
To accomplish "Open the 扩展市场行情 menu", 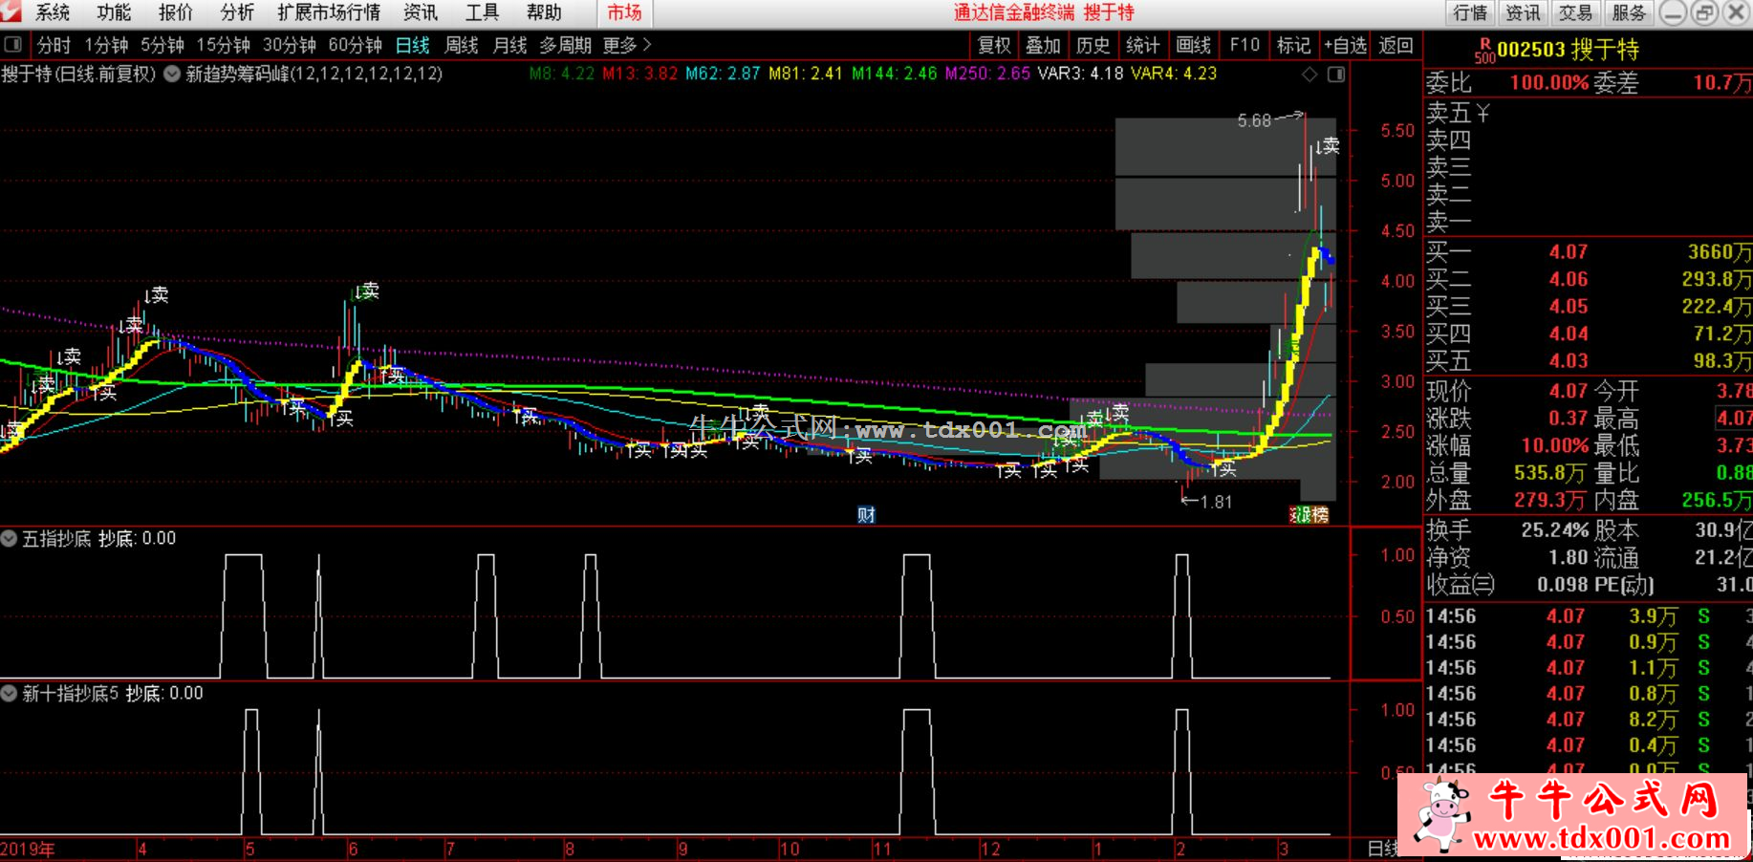I will 329,12.
